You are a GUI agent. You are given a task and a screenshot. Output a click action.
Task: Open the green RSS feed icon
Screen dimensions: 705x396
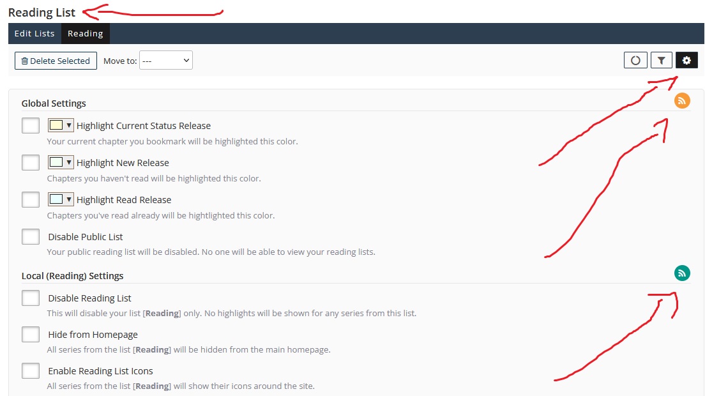click(x=682, y=273)
